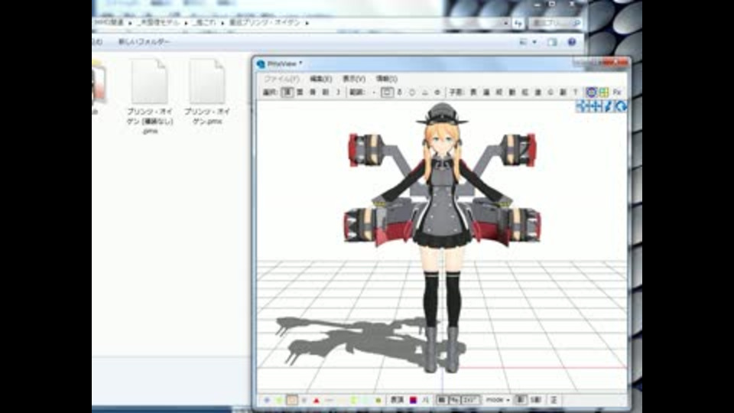Select joint (J) selection mode
Image resolution: width=734 pixels, height=413 pixels.
[338, 93]
